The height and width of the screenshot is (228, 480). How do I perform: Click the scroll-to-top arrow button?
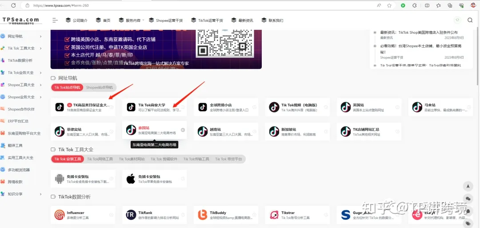pyautogui.click(x=468, y=186)
